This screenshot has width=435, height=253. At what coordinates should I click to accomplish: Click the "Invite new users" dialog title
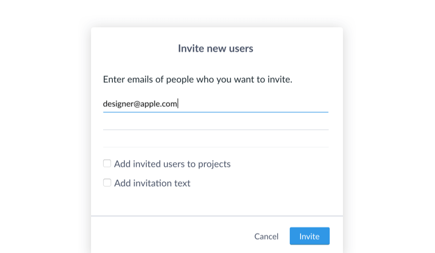pyautogui.click(x=215, y=49)
